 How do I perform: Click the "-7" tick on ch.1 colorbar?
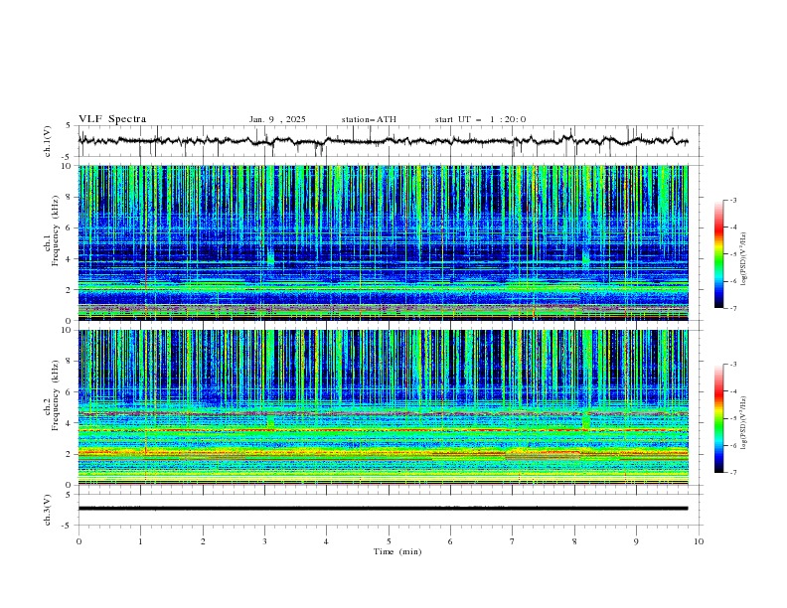pos(732,308)
